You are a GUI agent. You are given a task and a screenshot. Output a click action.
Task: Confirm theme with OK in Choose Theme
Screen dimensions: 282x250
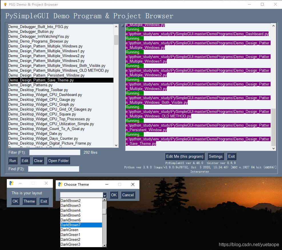pyautogui.click(x=114, y=195)
